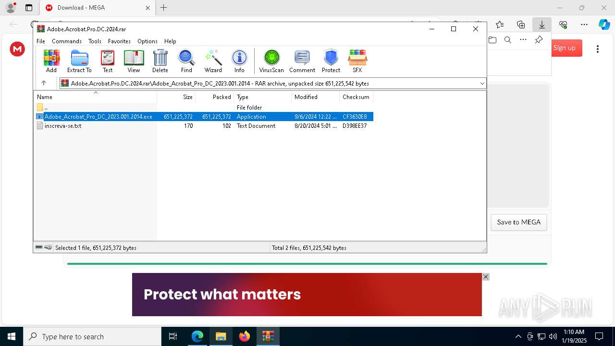Open Edge Collections icon
The width and height of the screenshot is (615, 346).
click(521, 25)
